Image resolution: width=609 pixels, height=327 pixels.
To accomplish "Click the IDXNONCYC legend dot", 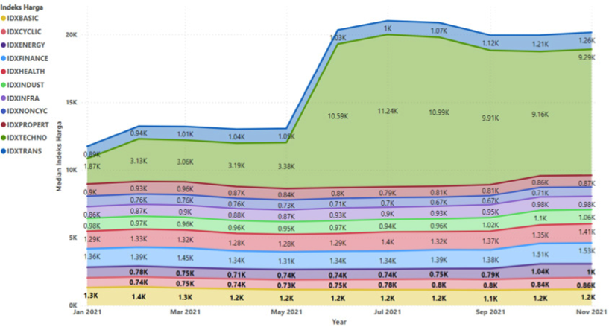I will pos(5,111).
